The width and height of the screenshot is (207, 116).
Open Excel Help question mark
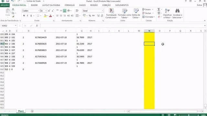(186, 1)
